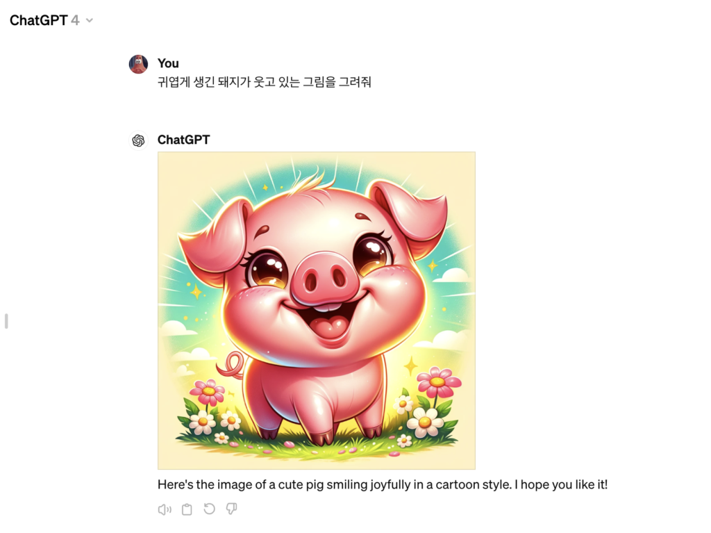The height and width of the screenshot is (533, 711).
Task: Regenerate the response with the circular arrow
Action: click(209, 509)
